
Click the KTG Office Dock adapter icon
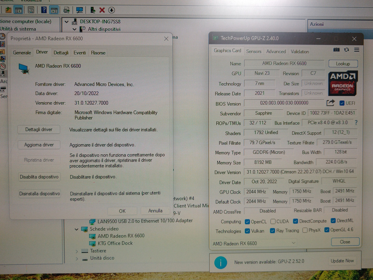click(x=92, y=243)
